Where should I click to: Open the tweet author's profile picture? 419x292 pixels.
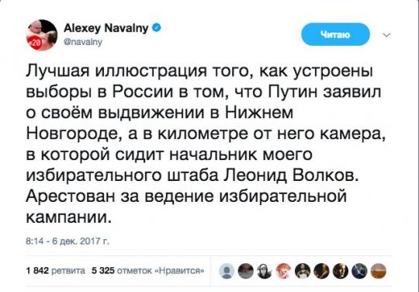42,35
